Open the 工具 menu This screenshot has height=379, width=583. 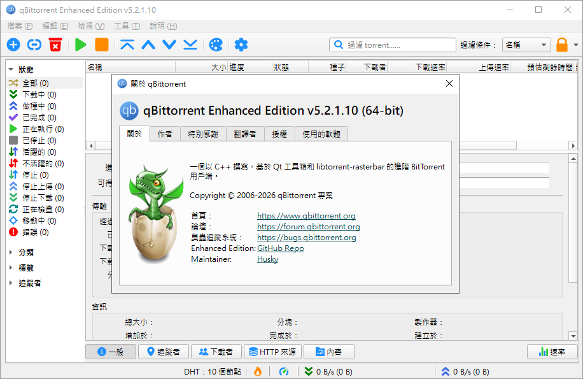(127, 26)
